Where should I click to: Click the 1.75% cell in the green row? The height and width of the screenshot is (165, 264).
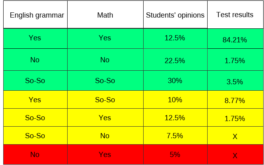coord(234,61)
